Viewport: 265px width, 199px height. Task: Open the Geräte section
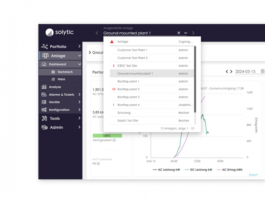tap(60, 102)
